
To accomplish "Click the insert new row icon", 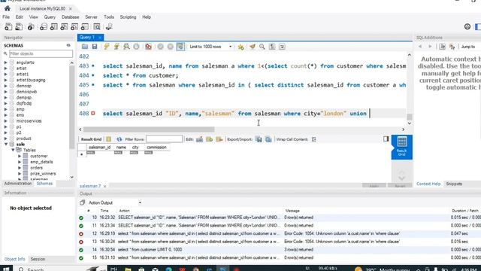I will pos(209,139).
